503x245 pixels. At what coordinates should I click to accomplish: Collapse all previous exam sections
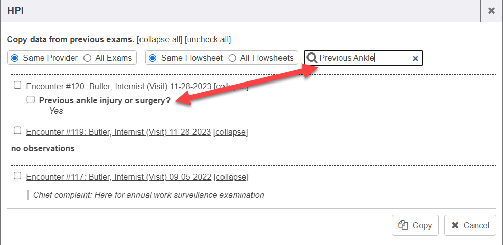pos(159,39)
